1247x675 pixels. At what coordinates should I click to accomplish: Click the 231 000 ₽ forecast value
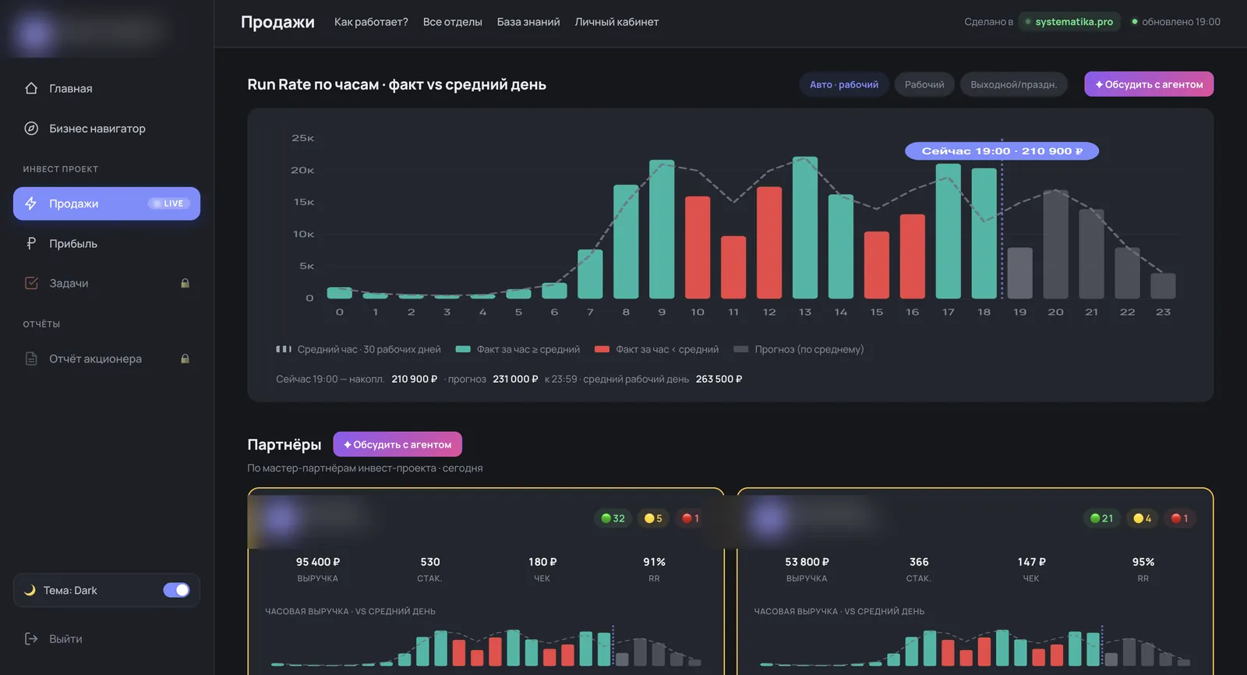point(515,379)
